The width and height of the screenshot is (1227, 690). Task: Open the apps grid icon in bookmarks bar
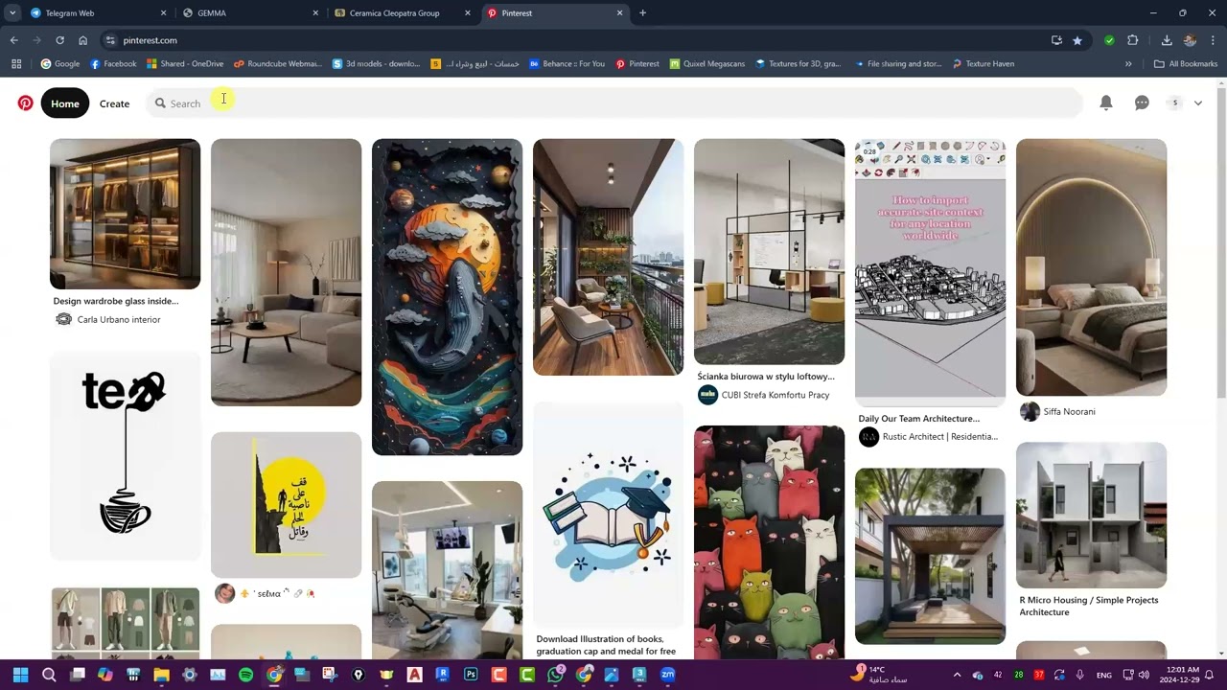tap(16, 64)
